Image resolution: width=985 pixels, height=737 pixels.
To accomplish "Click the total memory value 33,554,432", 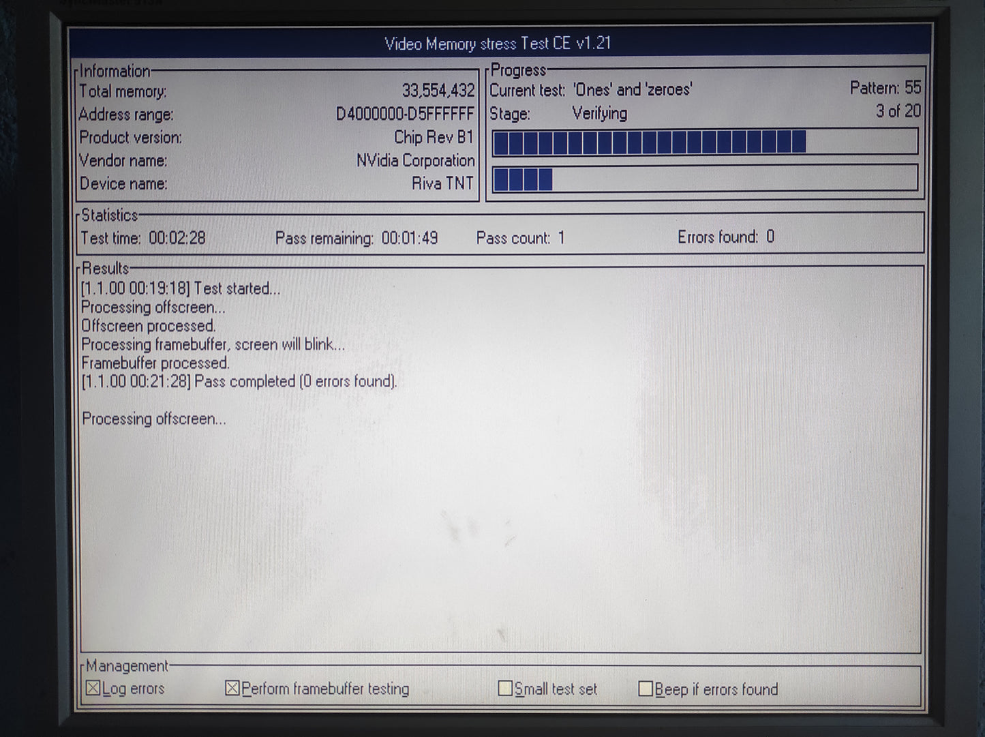I will coord(438,91).
